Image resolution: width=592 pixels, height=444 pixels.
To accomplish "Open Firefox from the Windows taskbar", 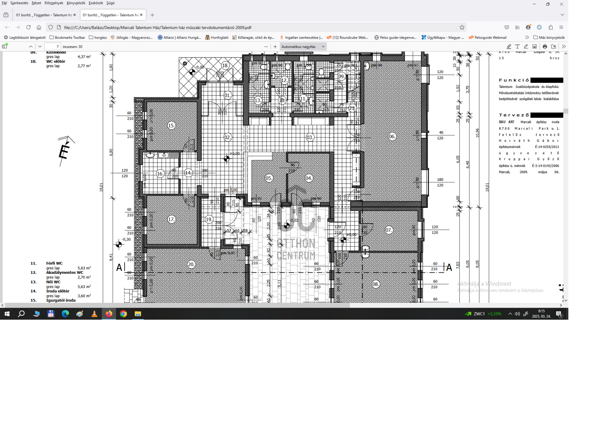I will point(109,314).
